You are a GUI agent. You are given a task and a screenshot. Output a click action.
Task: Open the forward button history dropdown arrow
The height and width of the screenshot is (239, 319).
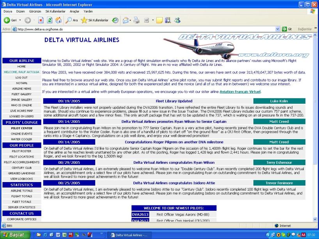34,20
